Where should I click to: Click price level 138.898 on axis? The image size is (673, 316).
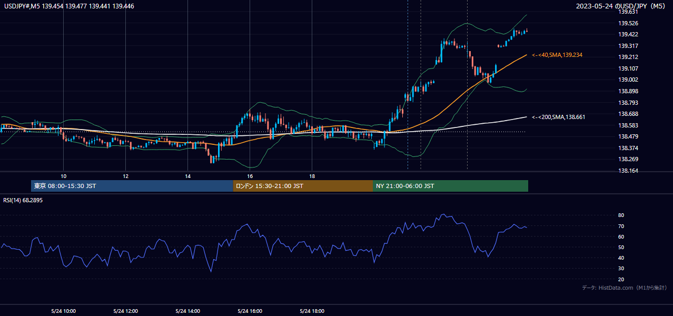[628, 91]
